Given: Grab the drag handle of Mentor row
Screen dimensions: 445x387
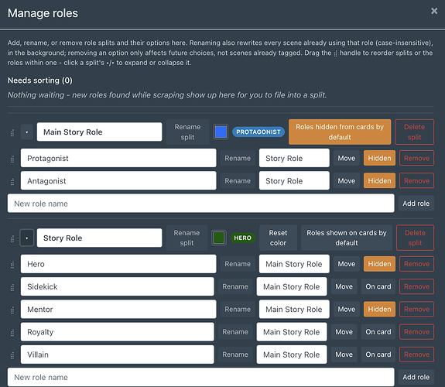Looking at the screenshot, I should click(12, 310).
